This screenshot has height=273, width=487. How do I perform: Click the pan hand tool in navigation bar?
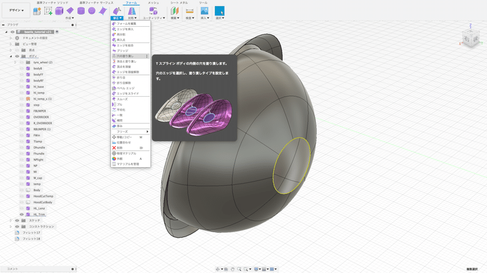pos(233,269)
